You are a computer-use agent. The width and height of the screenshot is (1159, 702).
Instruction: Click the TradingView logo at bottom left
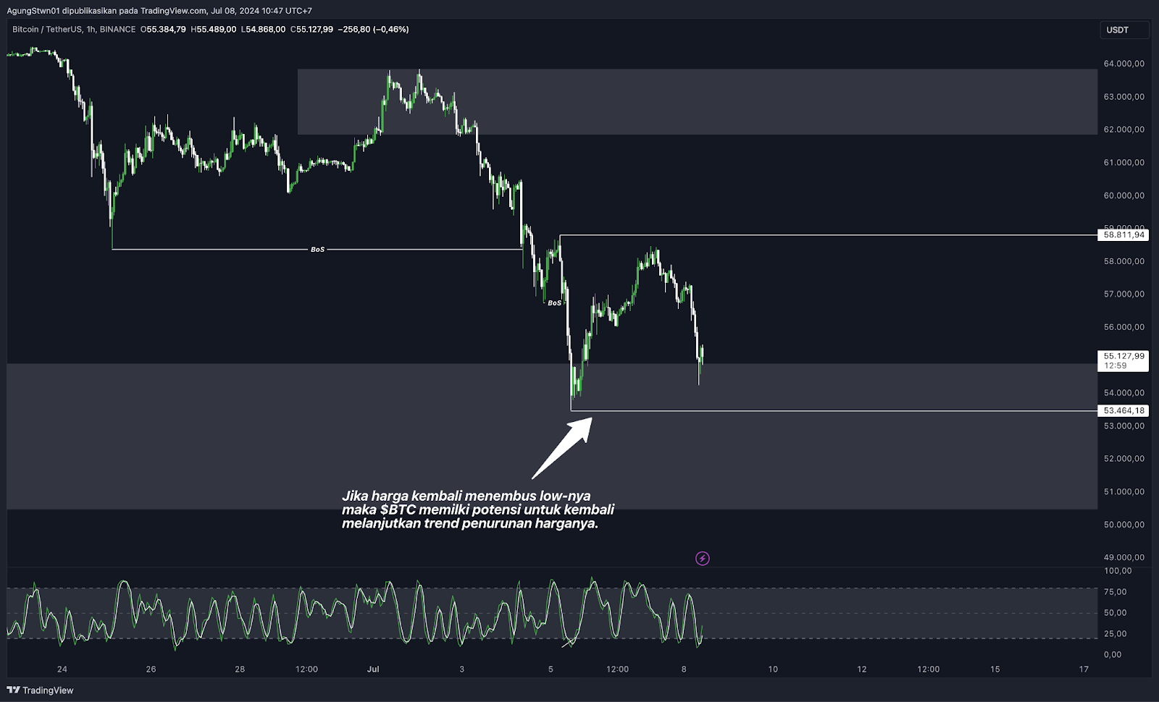[x=40, y=690]
